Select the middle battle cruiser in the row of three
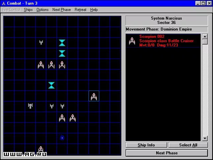The image size is (213, 160). tap(51, 65)
